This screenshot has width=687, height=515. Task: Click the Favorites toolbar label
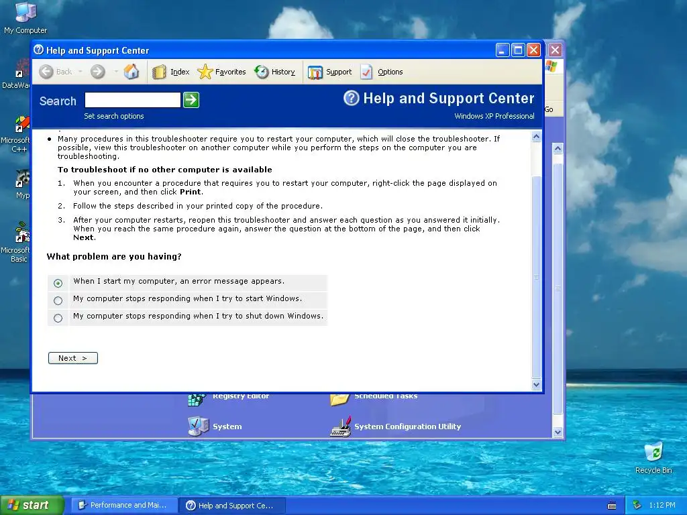(231, 72)
